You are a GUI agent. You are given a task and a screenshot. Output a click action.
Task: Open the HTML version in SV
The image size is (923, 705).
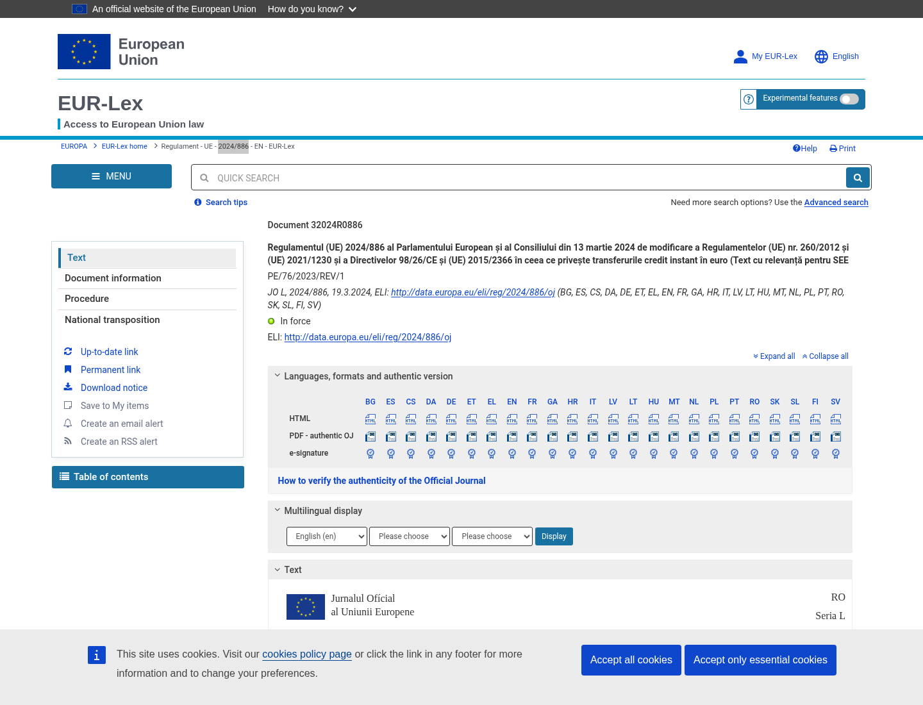pos(836,419)
